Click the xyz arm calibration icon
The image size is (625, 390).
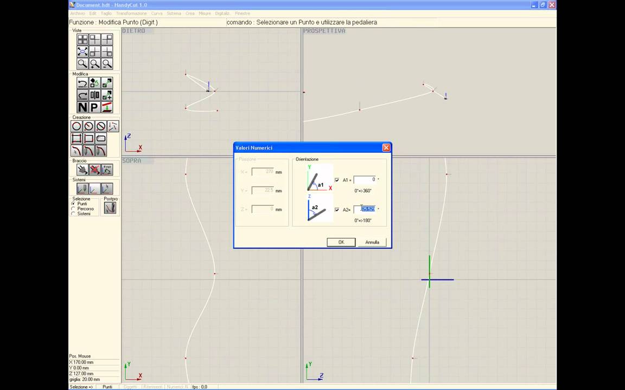click(107, 170)
